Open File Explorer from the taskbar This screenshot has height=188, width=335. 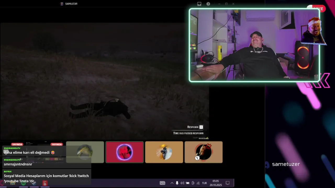(13, 183)
